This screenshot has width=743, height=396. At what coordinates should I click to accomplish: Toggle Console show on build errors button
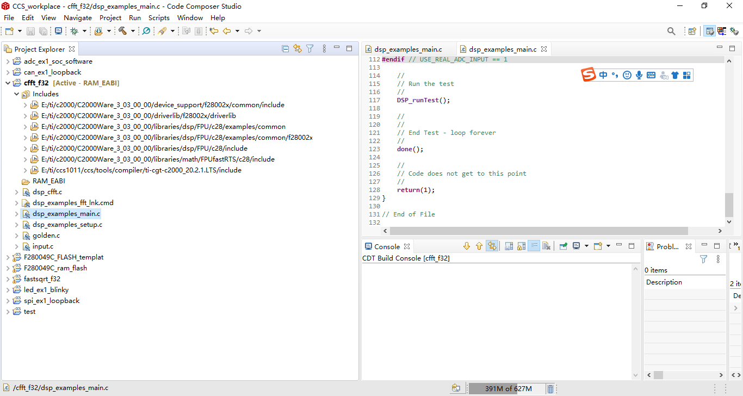[492, 246]
